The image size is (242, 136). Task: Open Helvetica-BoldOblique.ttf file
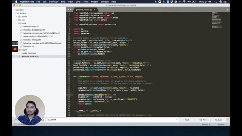[x=34, y=30]
